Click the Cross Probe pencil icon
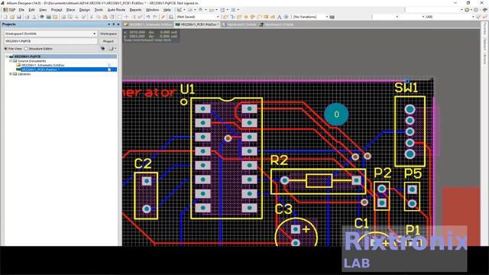The image size is (489, 275). (163, 17)
